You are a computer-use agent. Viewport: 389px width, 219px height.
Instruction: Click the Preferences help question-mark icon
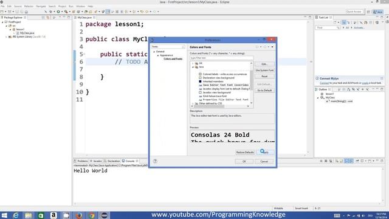[155, 161]
